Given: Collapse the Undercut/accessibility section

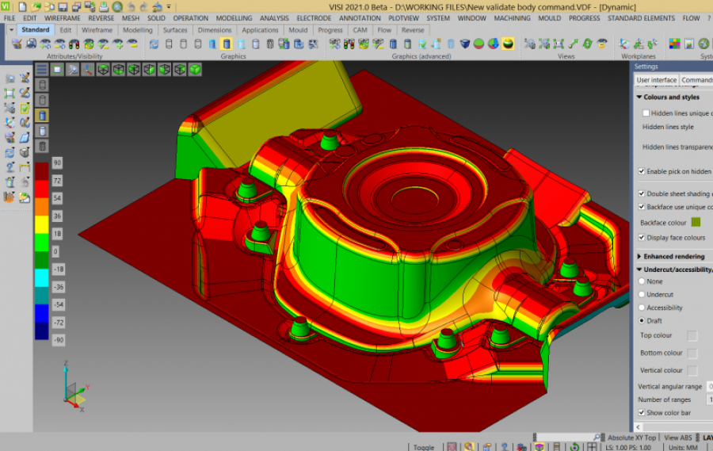Looking at the screenshot, I should [639, 269].
